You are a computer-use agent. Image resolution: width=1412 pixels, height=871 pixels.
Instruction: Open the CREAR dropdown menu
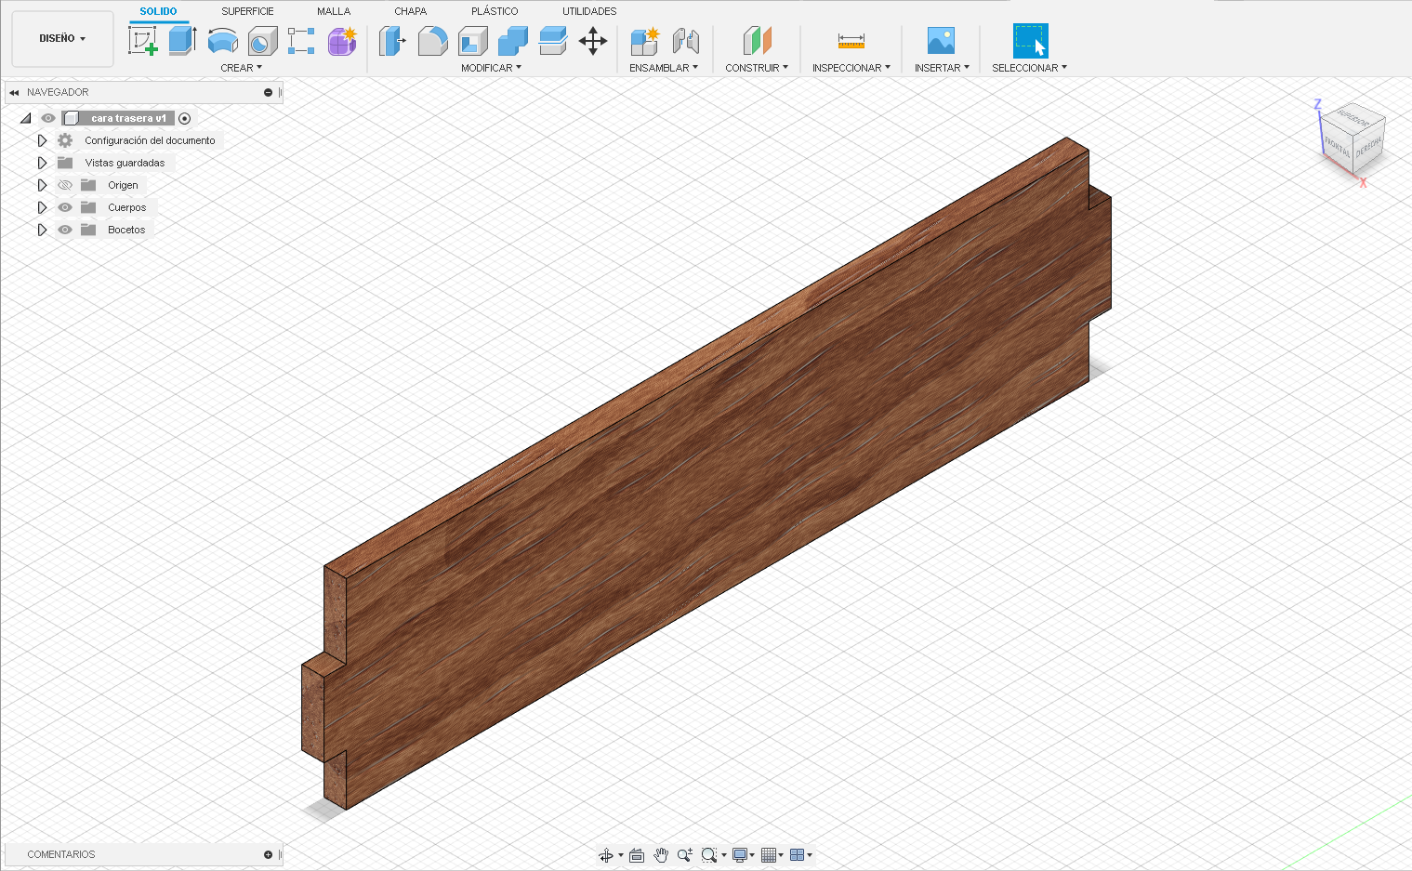pyautogui.click(x=242, y=68)
